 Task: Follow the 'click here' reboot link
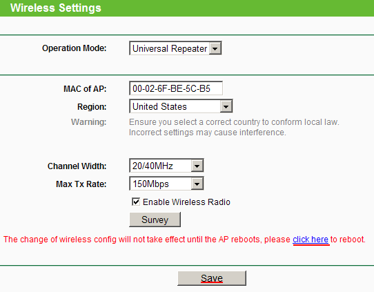(311, 240)
